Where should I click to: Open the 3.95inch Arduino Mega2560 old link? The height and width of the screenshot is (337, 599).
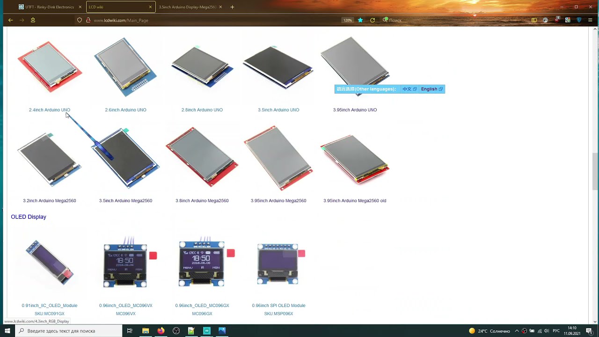(x=355, y=201)
